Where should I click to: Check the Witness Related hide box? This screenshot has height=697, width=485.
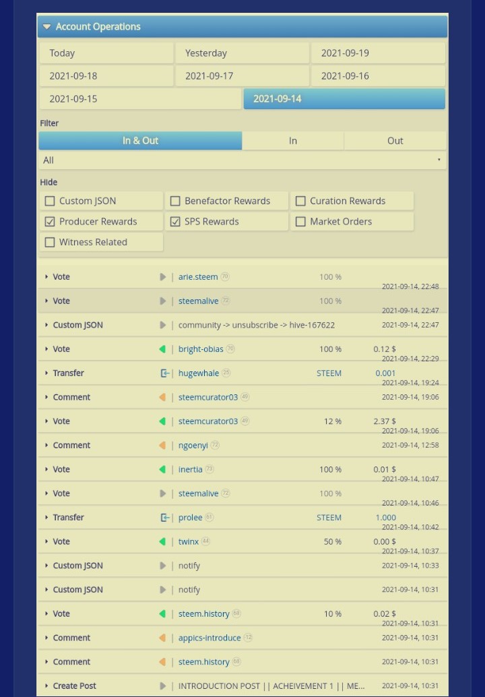point(50,242)
